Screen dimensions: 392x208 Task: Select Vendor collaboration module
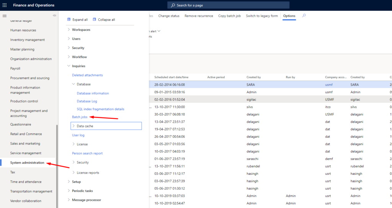point(26,201)
